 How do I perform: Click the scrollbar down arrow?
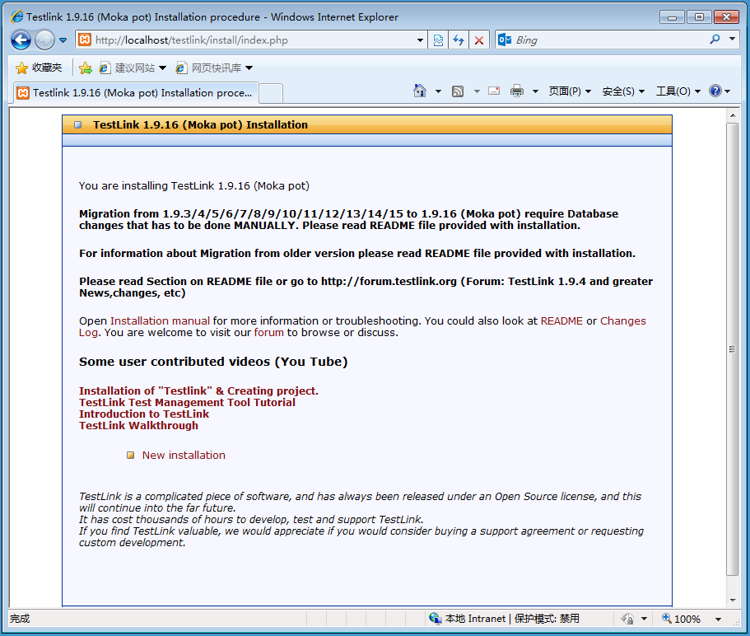pyautogui.click(x=733, y=600)
